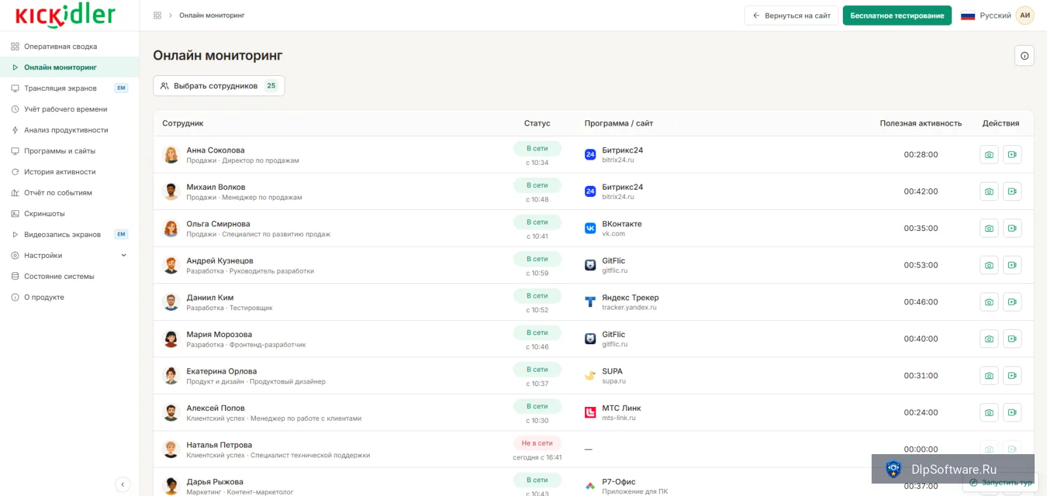
Task: Take screenshot of Анна Соколова's screen
Action: (x=989, y=154)
